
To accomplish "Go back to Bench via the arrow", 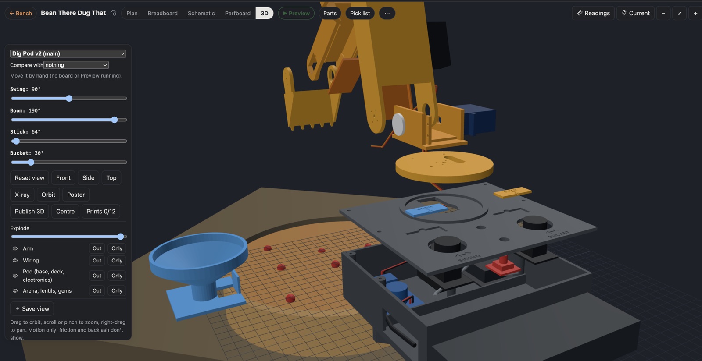I will 21,13.
